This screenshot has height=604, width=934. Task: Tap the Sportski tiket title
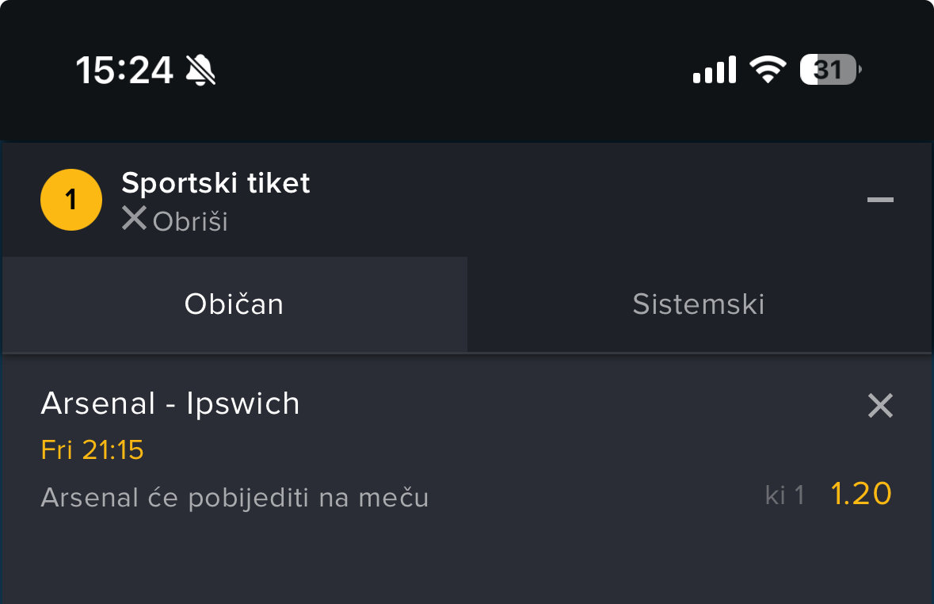tap(215, 183)
